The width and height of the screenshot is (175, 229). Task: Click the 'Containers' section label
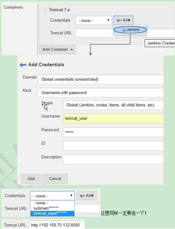(x=13, y=7)
